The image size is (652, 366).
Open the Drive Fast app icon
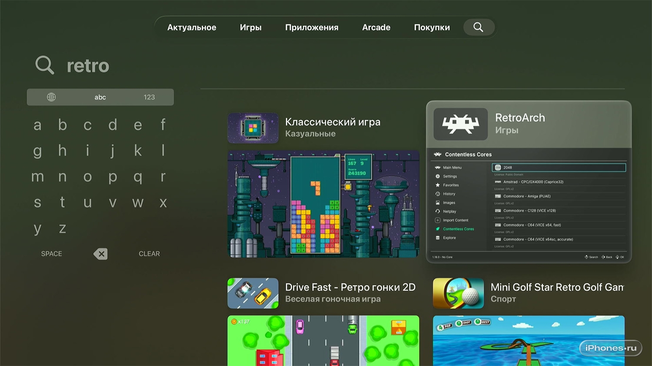coord(253,293)
